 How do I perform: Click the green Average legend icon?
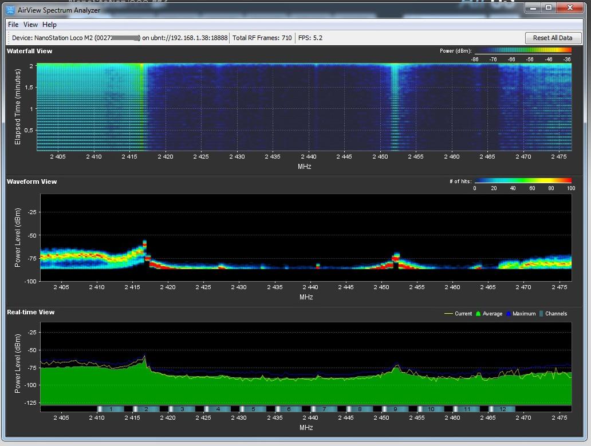click(477, 314)
